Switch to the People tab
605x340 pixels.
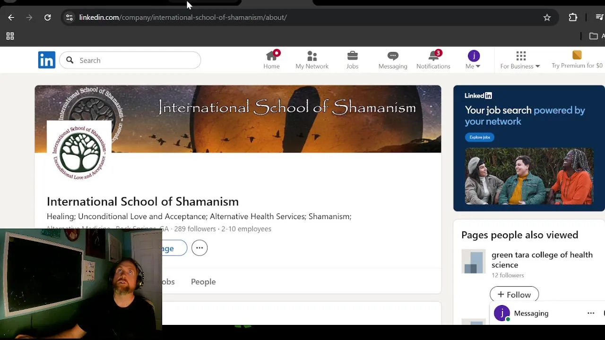point(203,281)
